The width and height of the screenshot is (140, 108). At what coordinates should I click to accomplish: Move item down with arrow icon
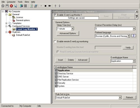pyautogui.click(x=60, y=6)
